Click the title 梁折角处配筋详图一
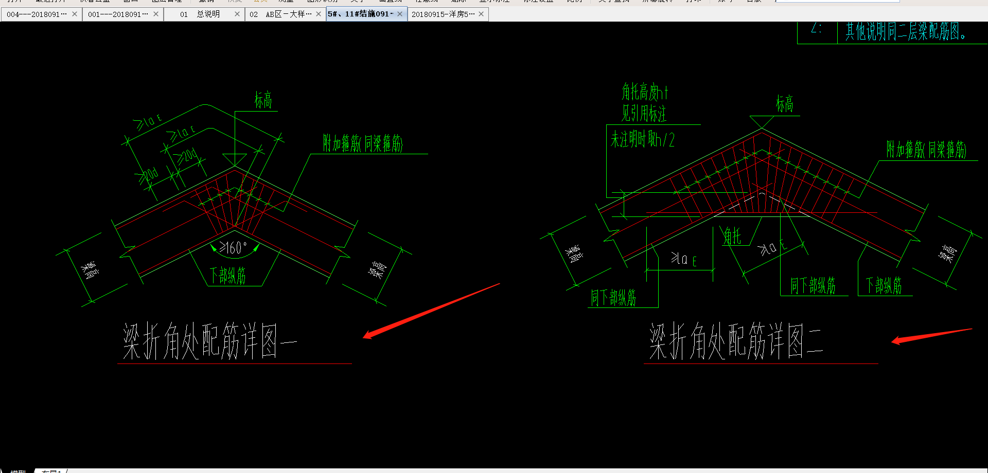The image size is (988, 473). 209,341
